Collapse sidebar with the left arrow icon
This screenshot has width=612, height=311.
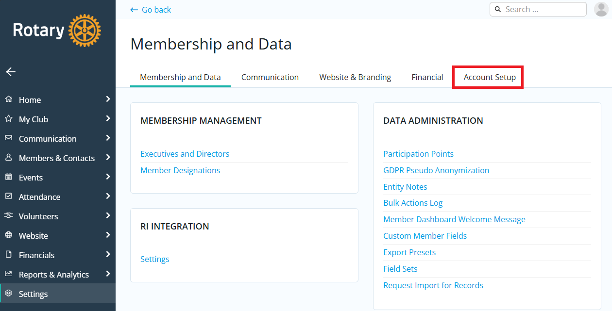11,72
